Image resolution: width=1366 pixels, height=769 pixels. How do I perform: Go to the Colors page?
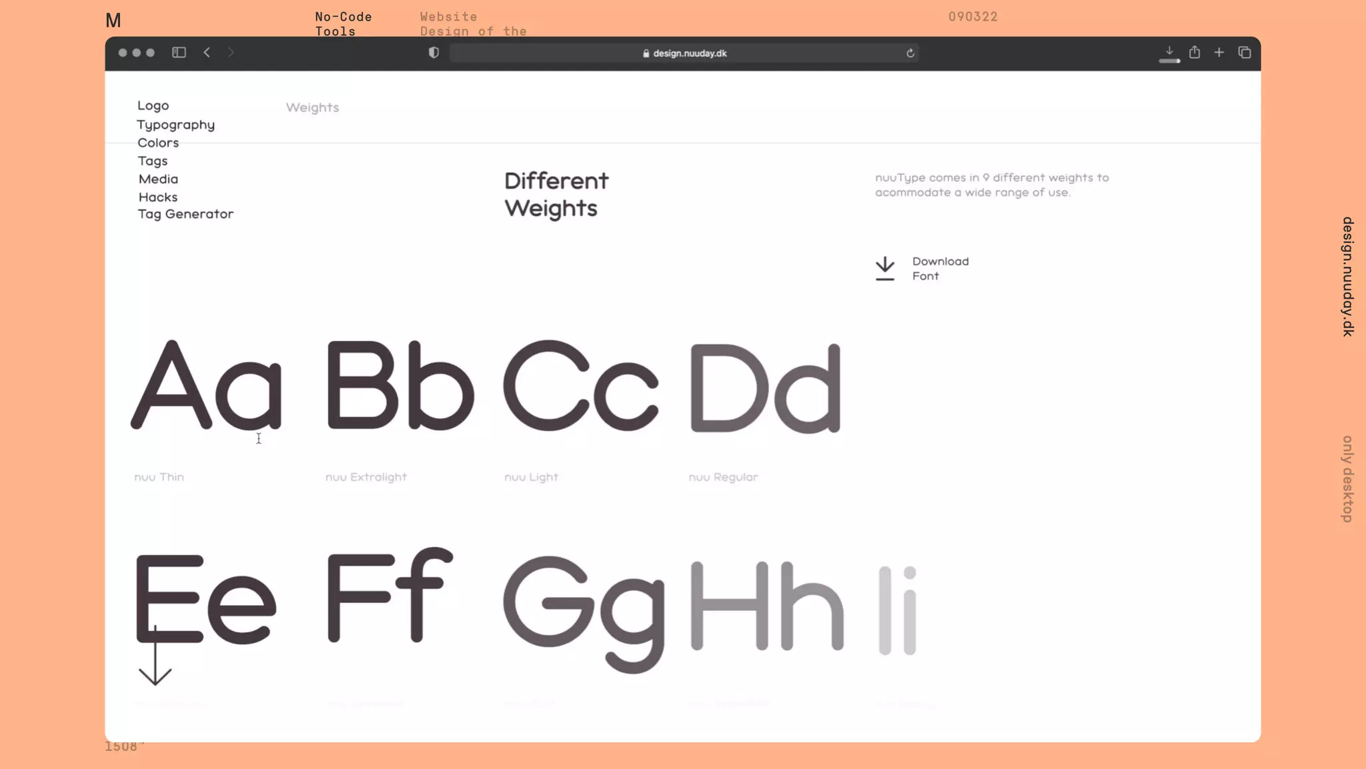pyautogui.click(x=158, y=143)
